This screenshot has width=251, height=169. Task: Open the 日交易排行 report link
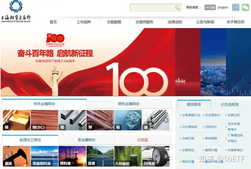pos(212,115)
